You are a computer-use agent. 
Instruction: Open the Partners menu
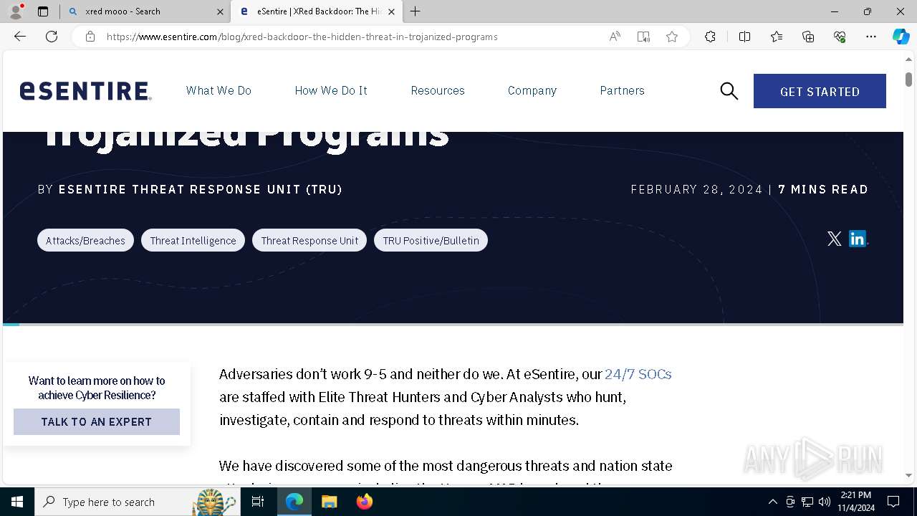622,90
